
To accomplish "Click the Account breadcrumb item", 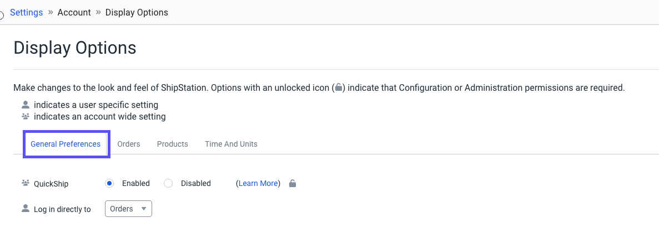I will coord(74,12).
